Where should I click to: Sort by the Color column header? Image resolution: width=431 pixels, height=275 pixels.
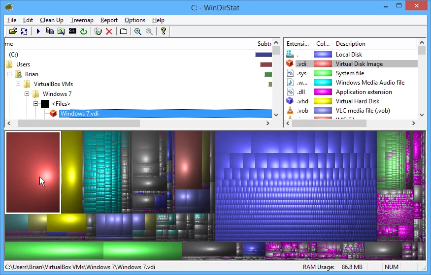pos(323,44)
